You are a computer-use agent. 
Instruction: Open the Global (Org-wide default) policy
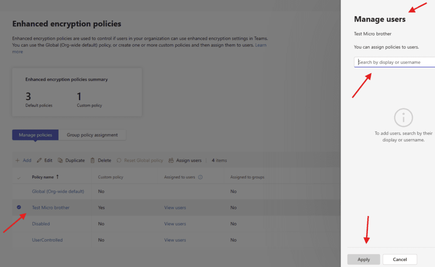pos(58,191)
